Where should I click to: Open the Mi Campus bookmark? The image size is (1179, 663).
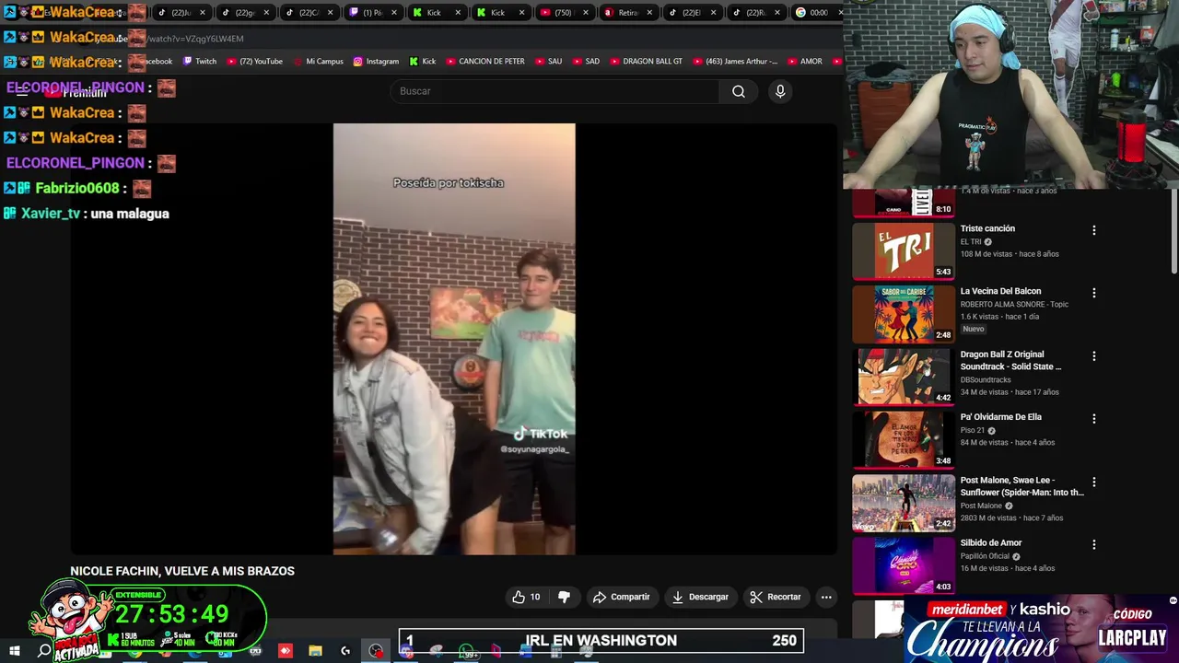coord(318,62)
